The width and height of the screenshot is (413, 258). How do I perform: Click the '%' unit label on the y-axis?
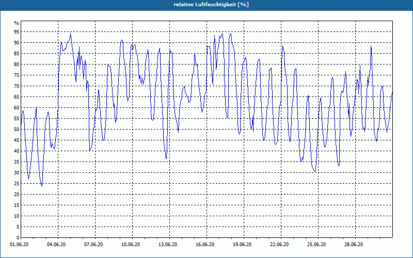[x=17, y=23]
